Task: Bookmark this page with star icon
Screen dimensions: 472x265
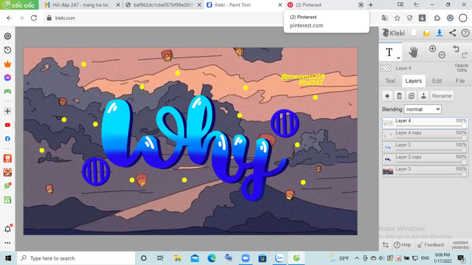Action: click(x=397, y=18)
